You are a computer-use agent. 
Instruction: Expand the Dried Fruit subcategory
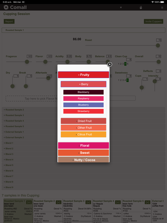click(83, 121)
